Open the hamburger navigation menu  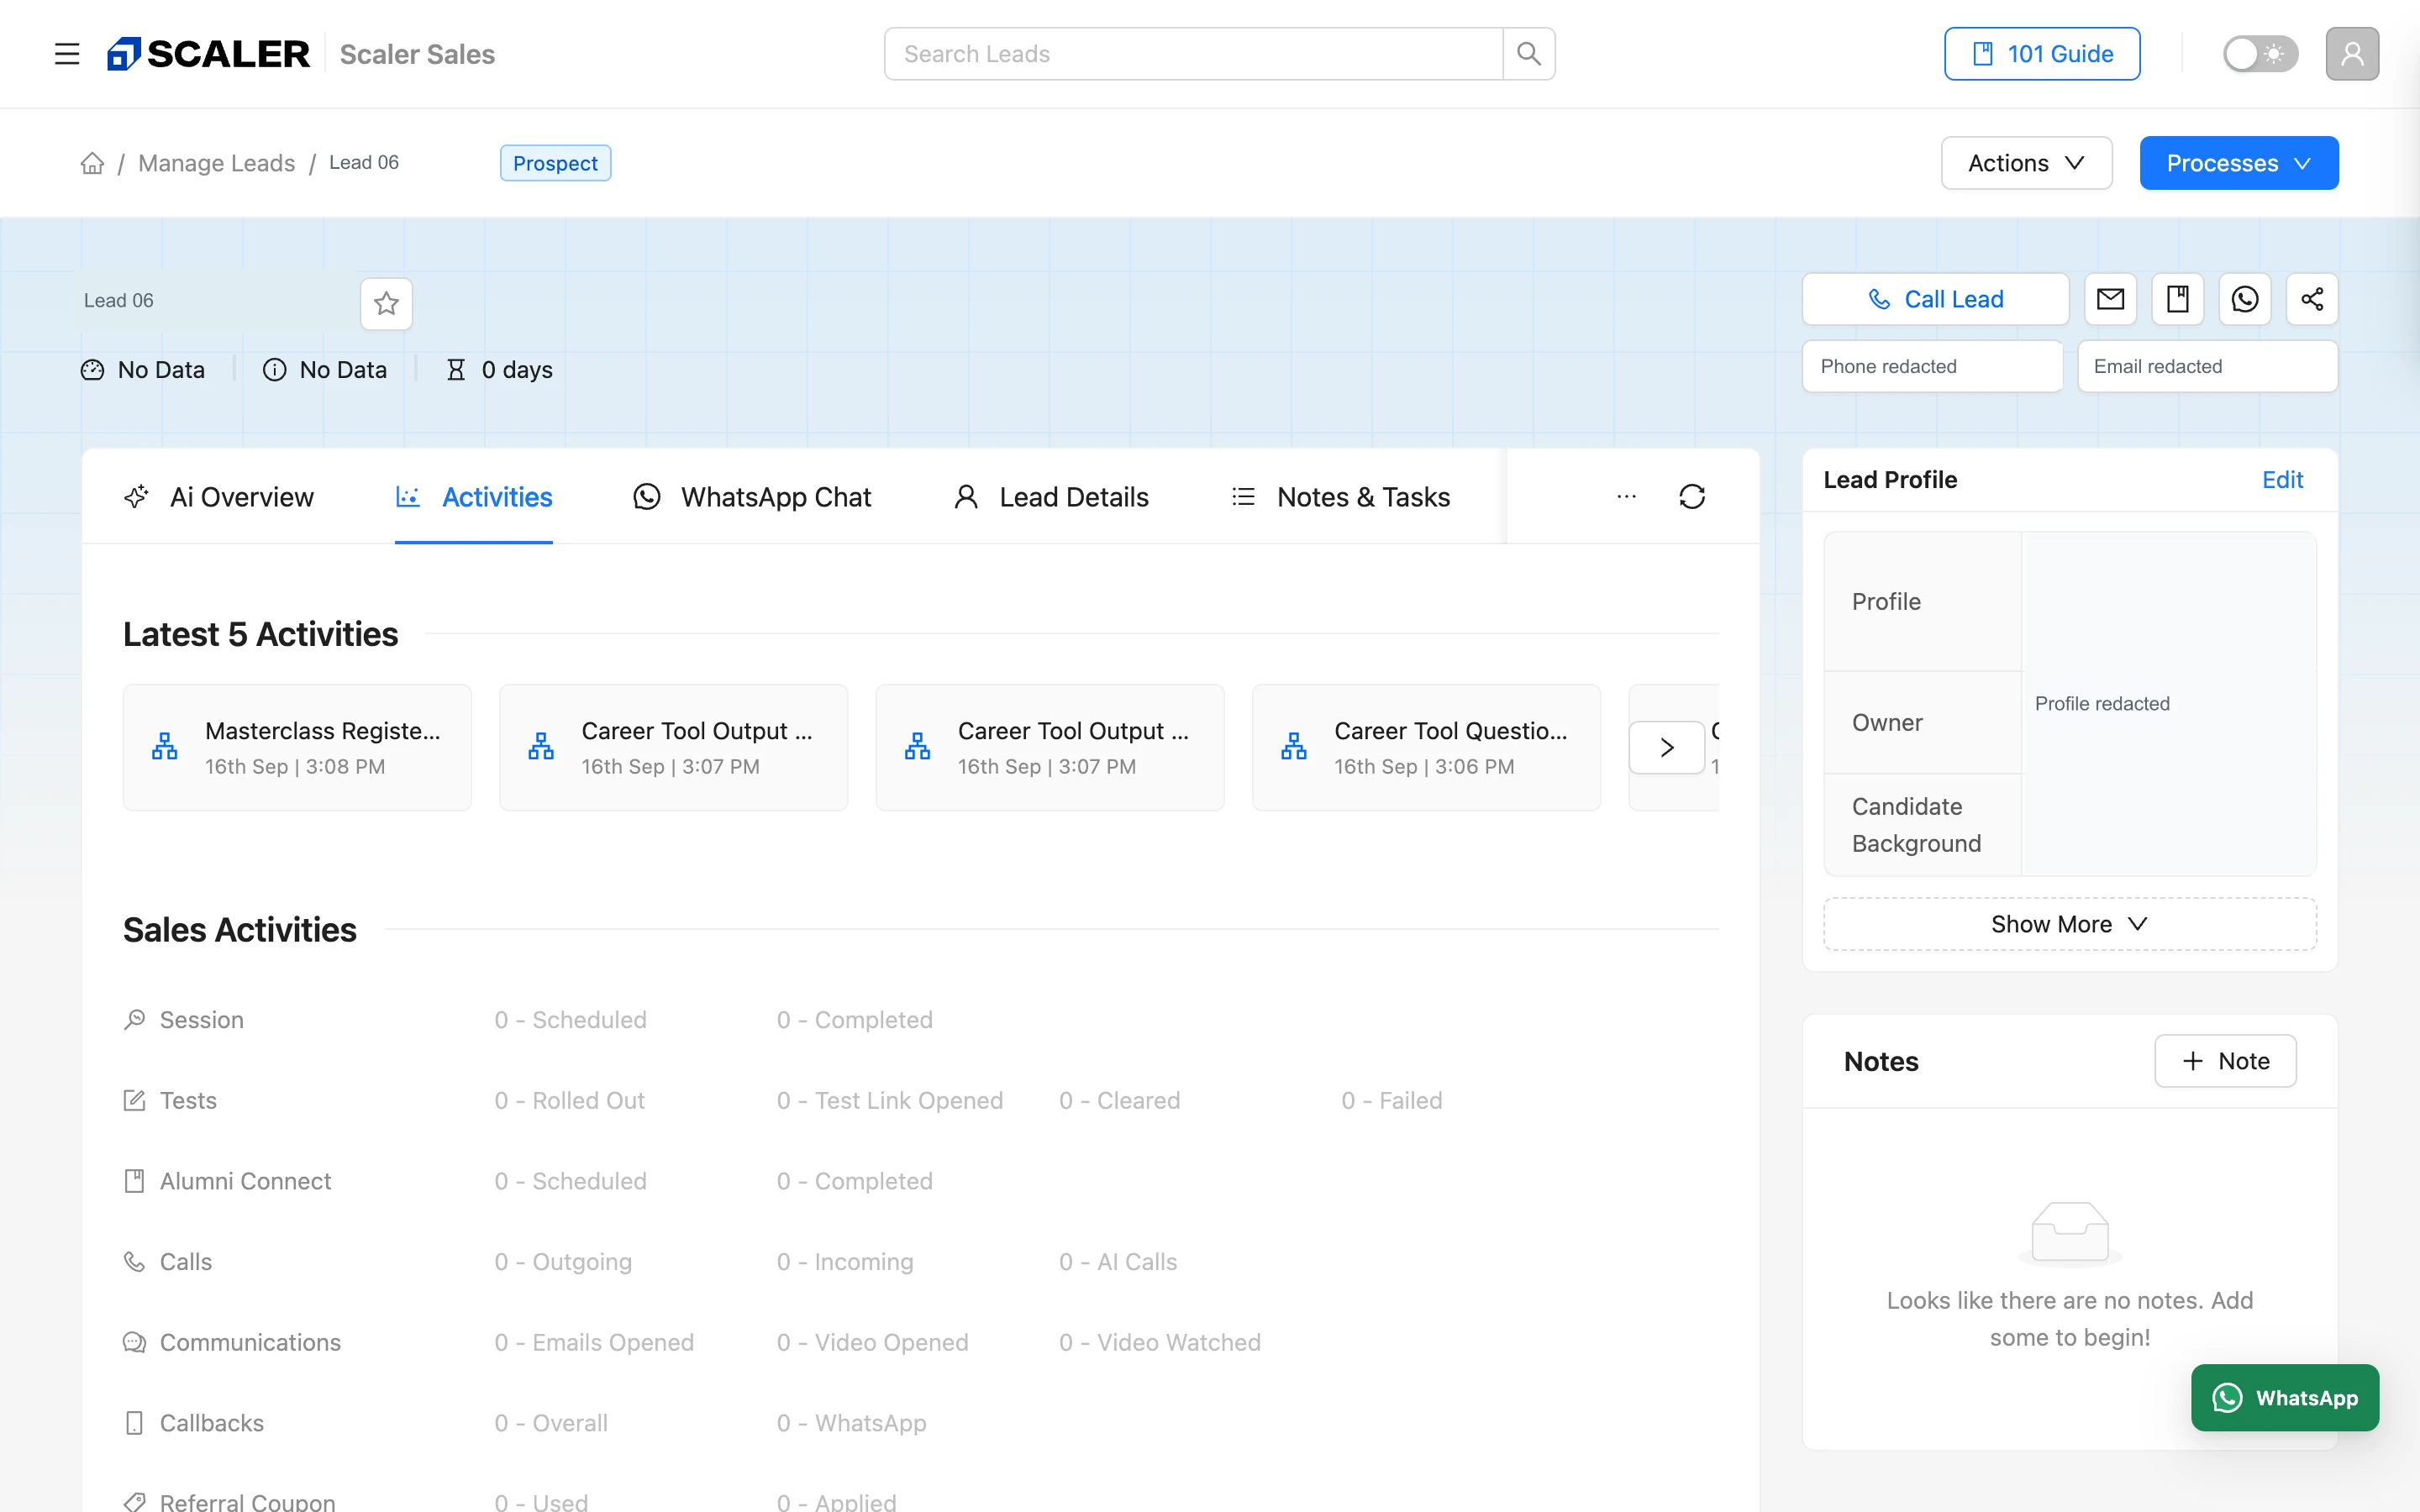[67, 54]
